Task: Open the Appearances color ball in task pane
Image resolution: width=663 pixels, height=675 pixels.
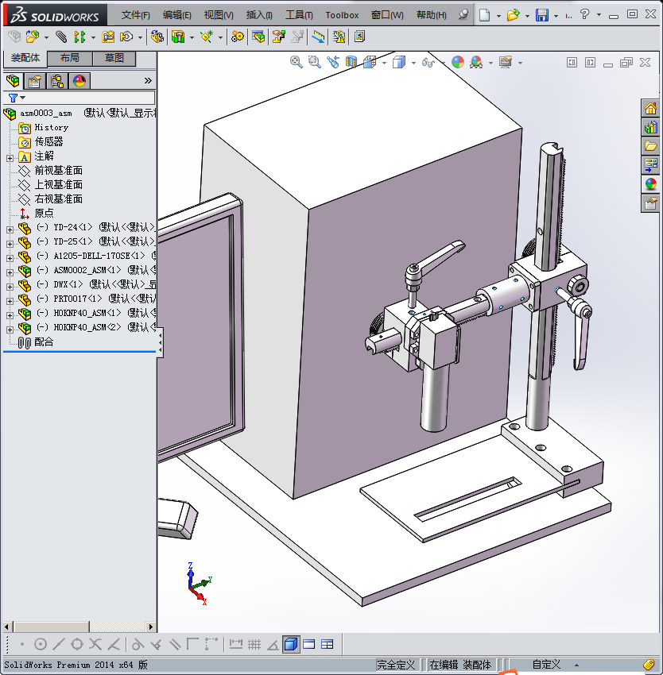Action: [x=651, y=184]
